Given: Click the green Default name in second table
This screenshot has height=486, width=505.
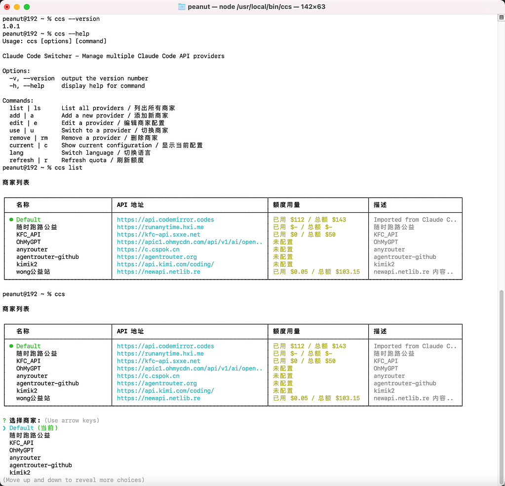Looking at the screenshot, I should pos(28,346).
